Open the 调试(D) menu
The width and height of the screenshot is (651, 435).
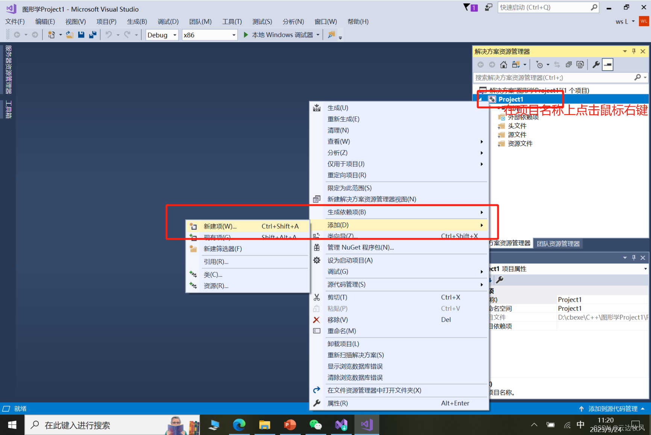click(168, 21)
